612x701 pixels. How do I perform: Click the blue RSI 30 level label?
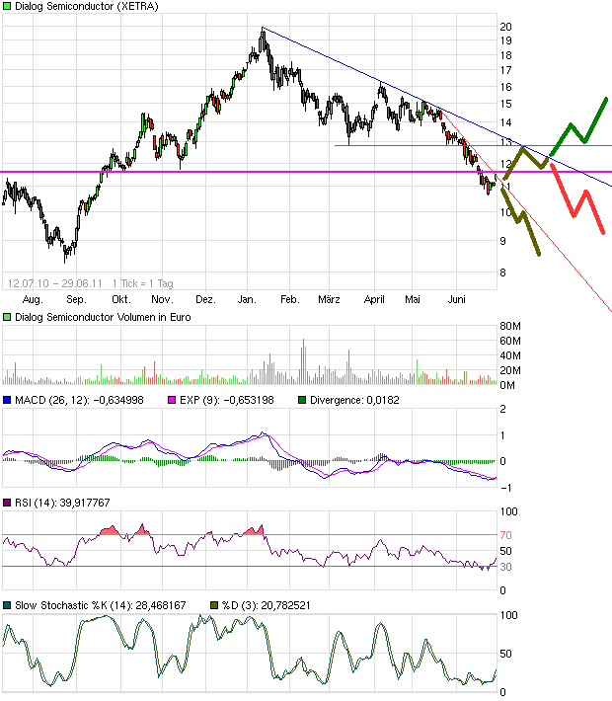[x=505, y=567]
